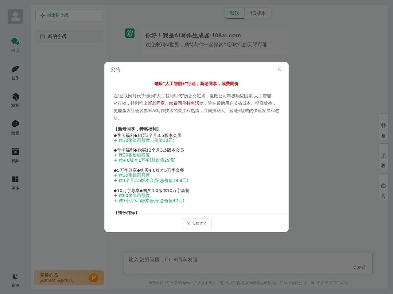
Task: Open the 绘画 palette icon section
Action: click(15, 128)
